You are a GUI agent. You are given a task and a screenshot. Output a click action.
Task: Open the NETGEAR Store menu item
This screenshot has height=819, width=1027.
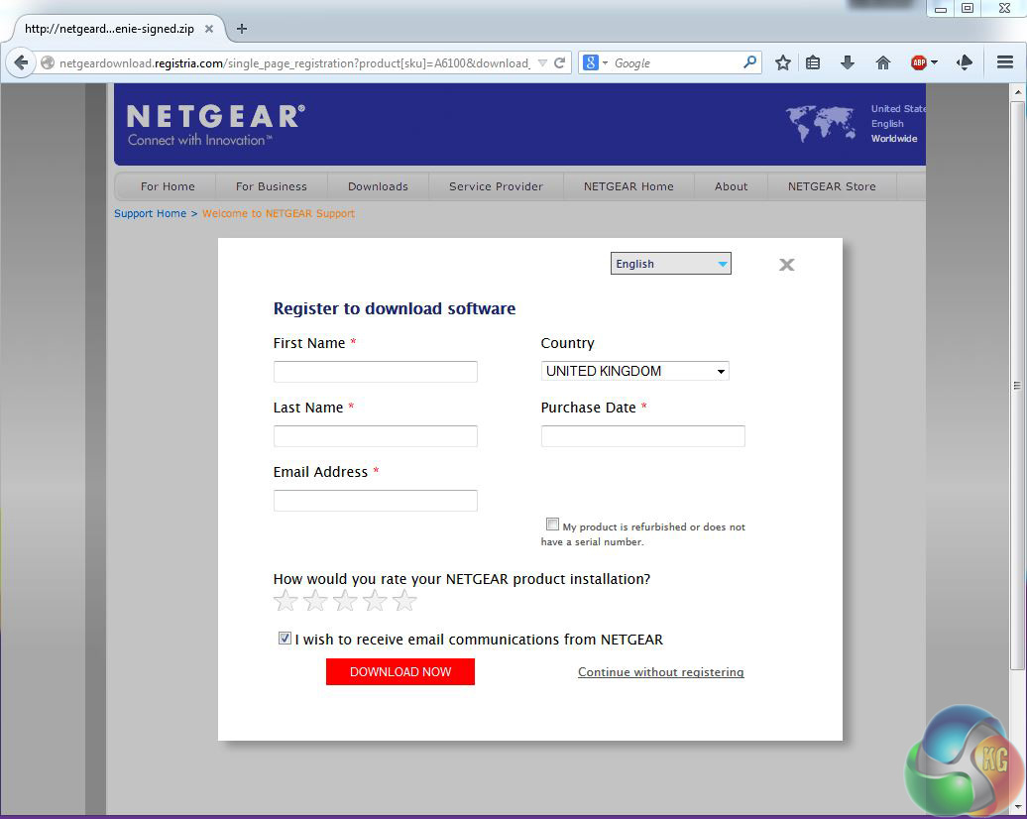click(x=832, y=186)
